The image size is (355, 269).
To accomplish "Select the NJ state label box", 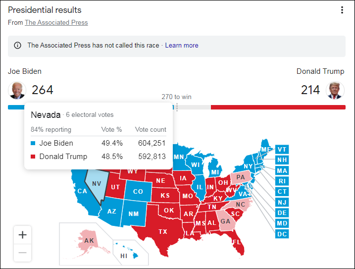I will pos(282,202).
